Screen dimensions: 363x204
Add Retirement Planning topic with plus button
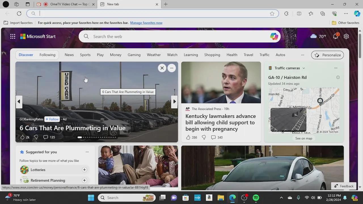coord(84,180)
